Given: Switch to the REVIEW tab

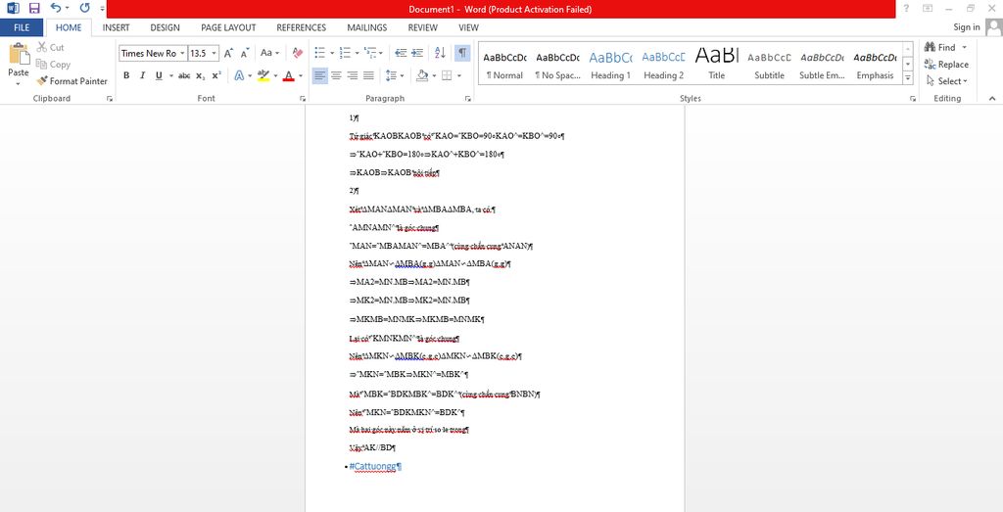Looking at the screenshot, I should coord(423,27).
